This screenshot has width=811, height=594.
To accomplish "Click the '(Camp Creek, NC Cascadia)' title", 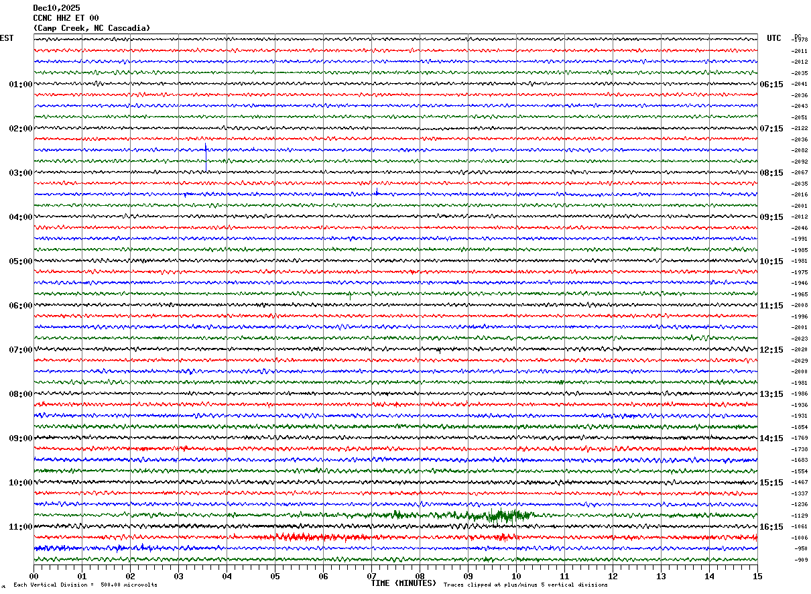I will [x=92, y=28].
